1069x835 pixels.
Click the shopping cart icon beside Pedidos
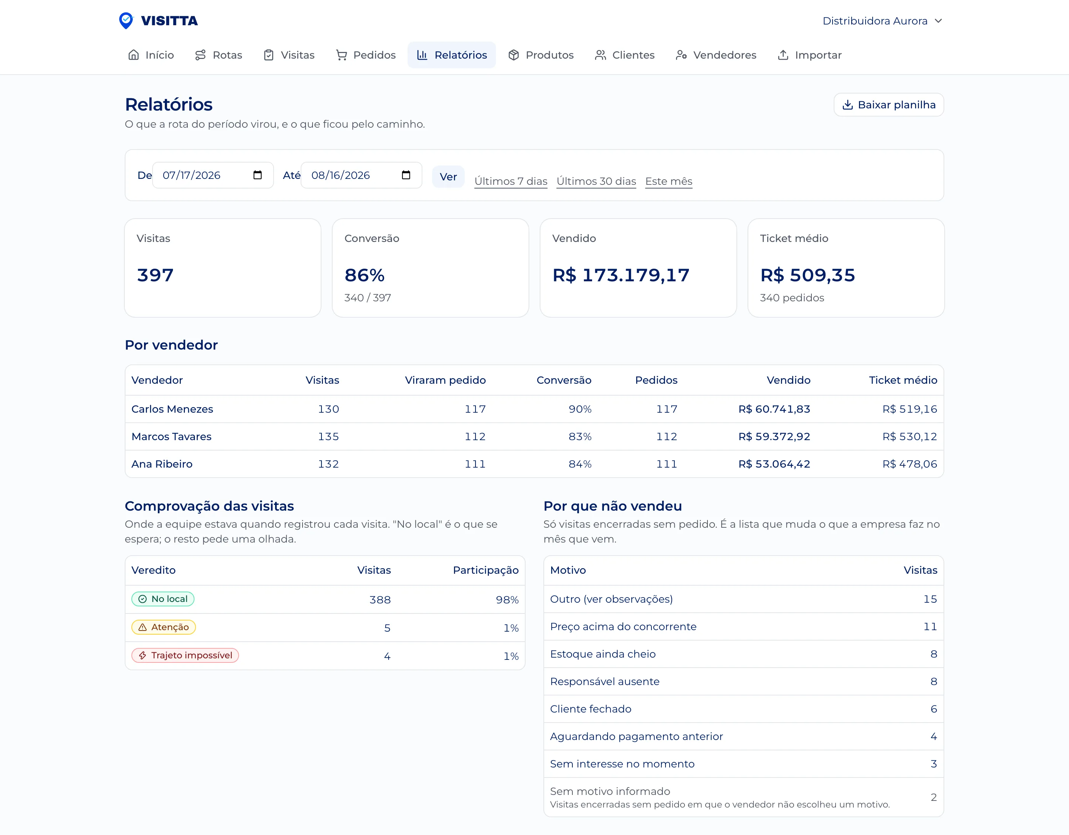point(341,55)
